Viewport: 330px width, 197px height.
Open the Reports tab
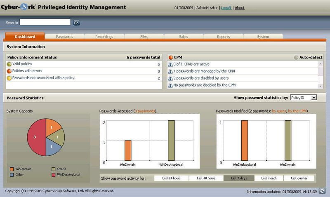223,37
